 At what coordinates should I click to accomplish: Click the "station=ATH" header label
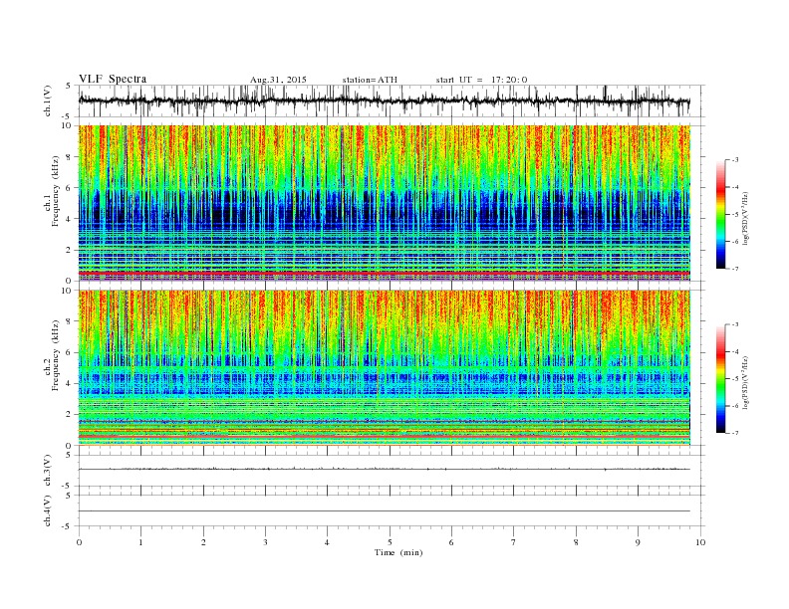coord(370,80)
